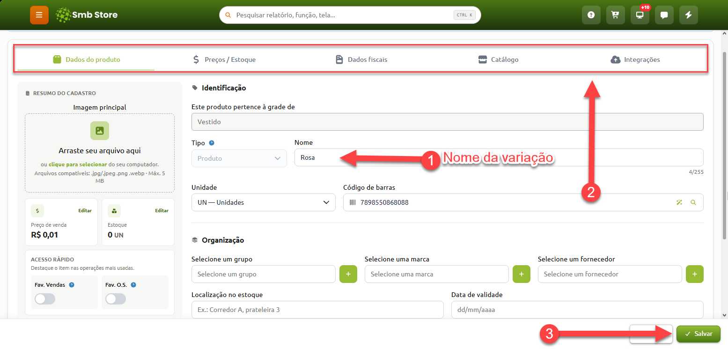Click the Data de validade field
Screen dimensions: 728x349
pyautogui.click(x=577, y=310)
